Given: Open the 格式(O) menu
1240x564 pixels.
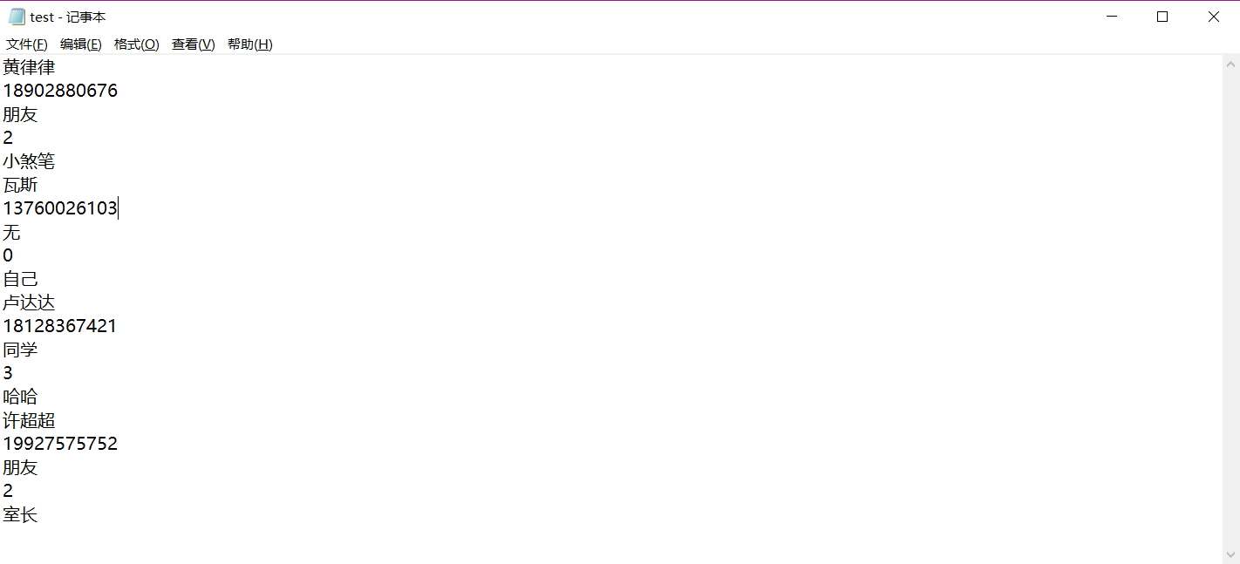Looking at the screenshot, I should pos(137,44).
